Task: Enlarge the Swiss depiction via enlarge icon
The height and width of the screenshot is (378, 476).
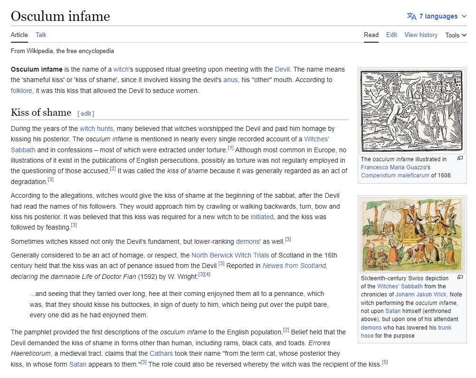Action: click(x=460, y=277)
